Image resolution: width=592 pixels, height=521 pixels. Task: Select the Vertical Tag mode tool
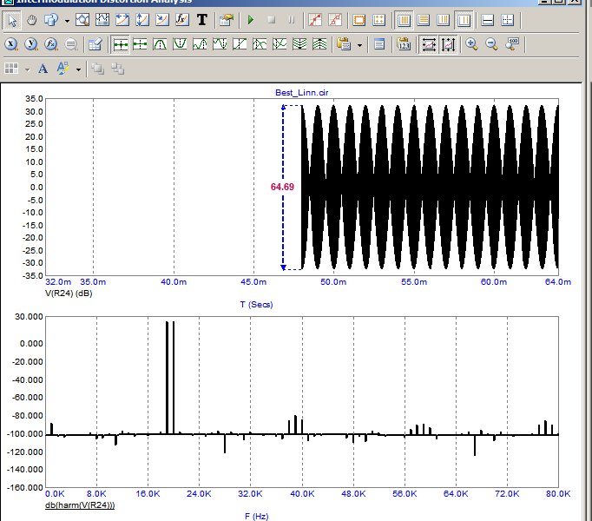coord(142,20)
